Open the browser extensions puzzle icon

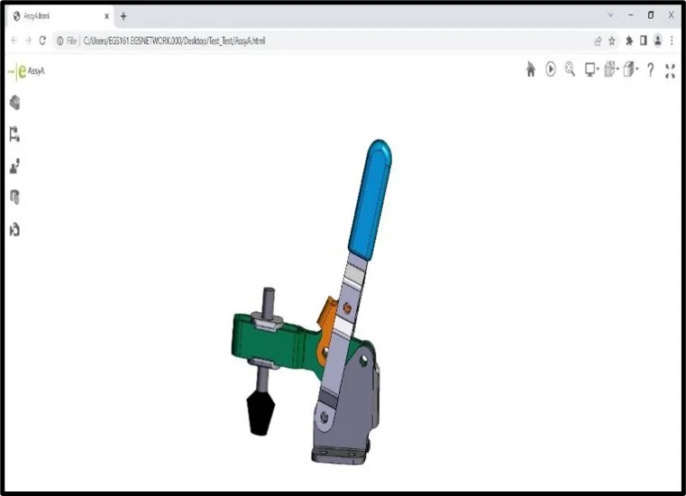click(629, 41)
